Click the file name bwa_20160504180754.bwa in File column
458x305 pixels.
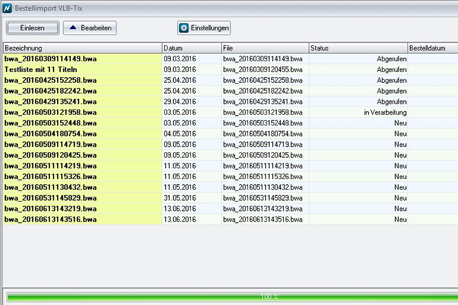point(262,134)
